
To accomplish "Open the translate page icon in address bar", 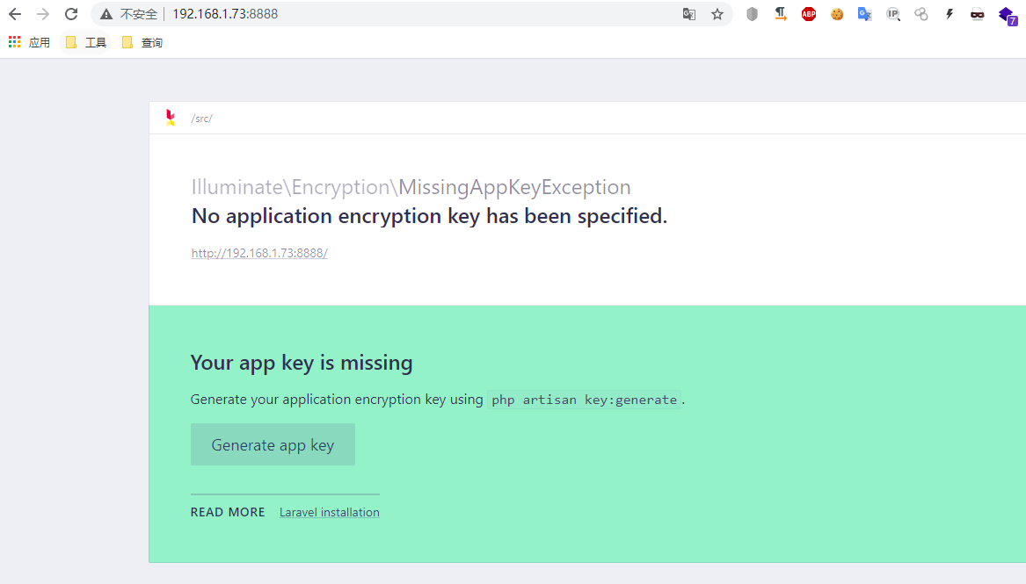I will (x=689, y=14).
